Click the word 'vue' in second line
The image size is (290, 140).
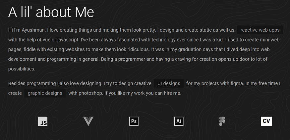[x=47, y=40]
